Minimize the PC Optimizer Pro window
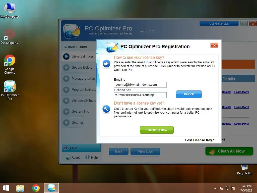The height and width of the screenshot is (193, 257). 244,24
